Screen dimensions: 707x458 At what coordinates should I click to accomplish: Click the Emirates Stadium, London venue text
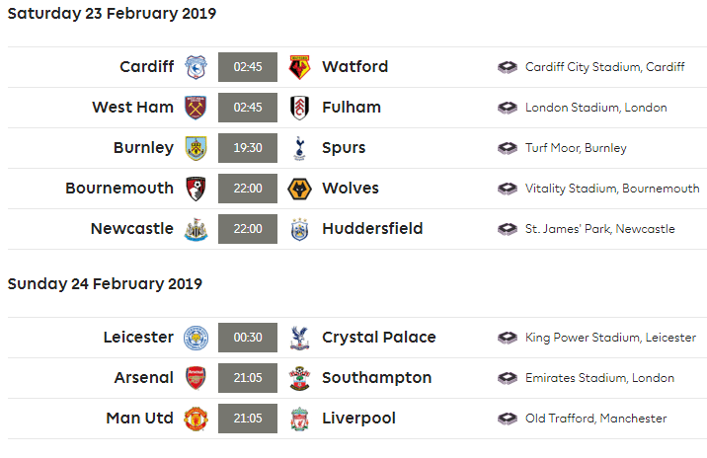(x=599, y=378)
